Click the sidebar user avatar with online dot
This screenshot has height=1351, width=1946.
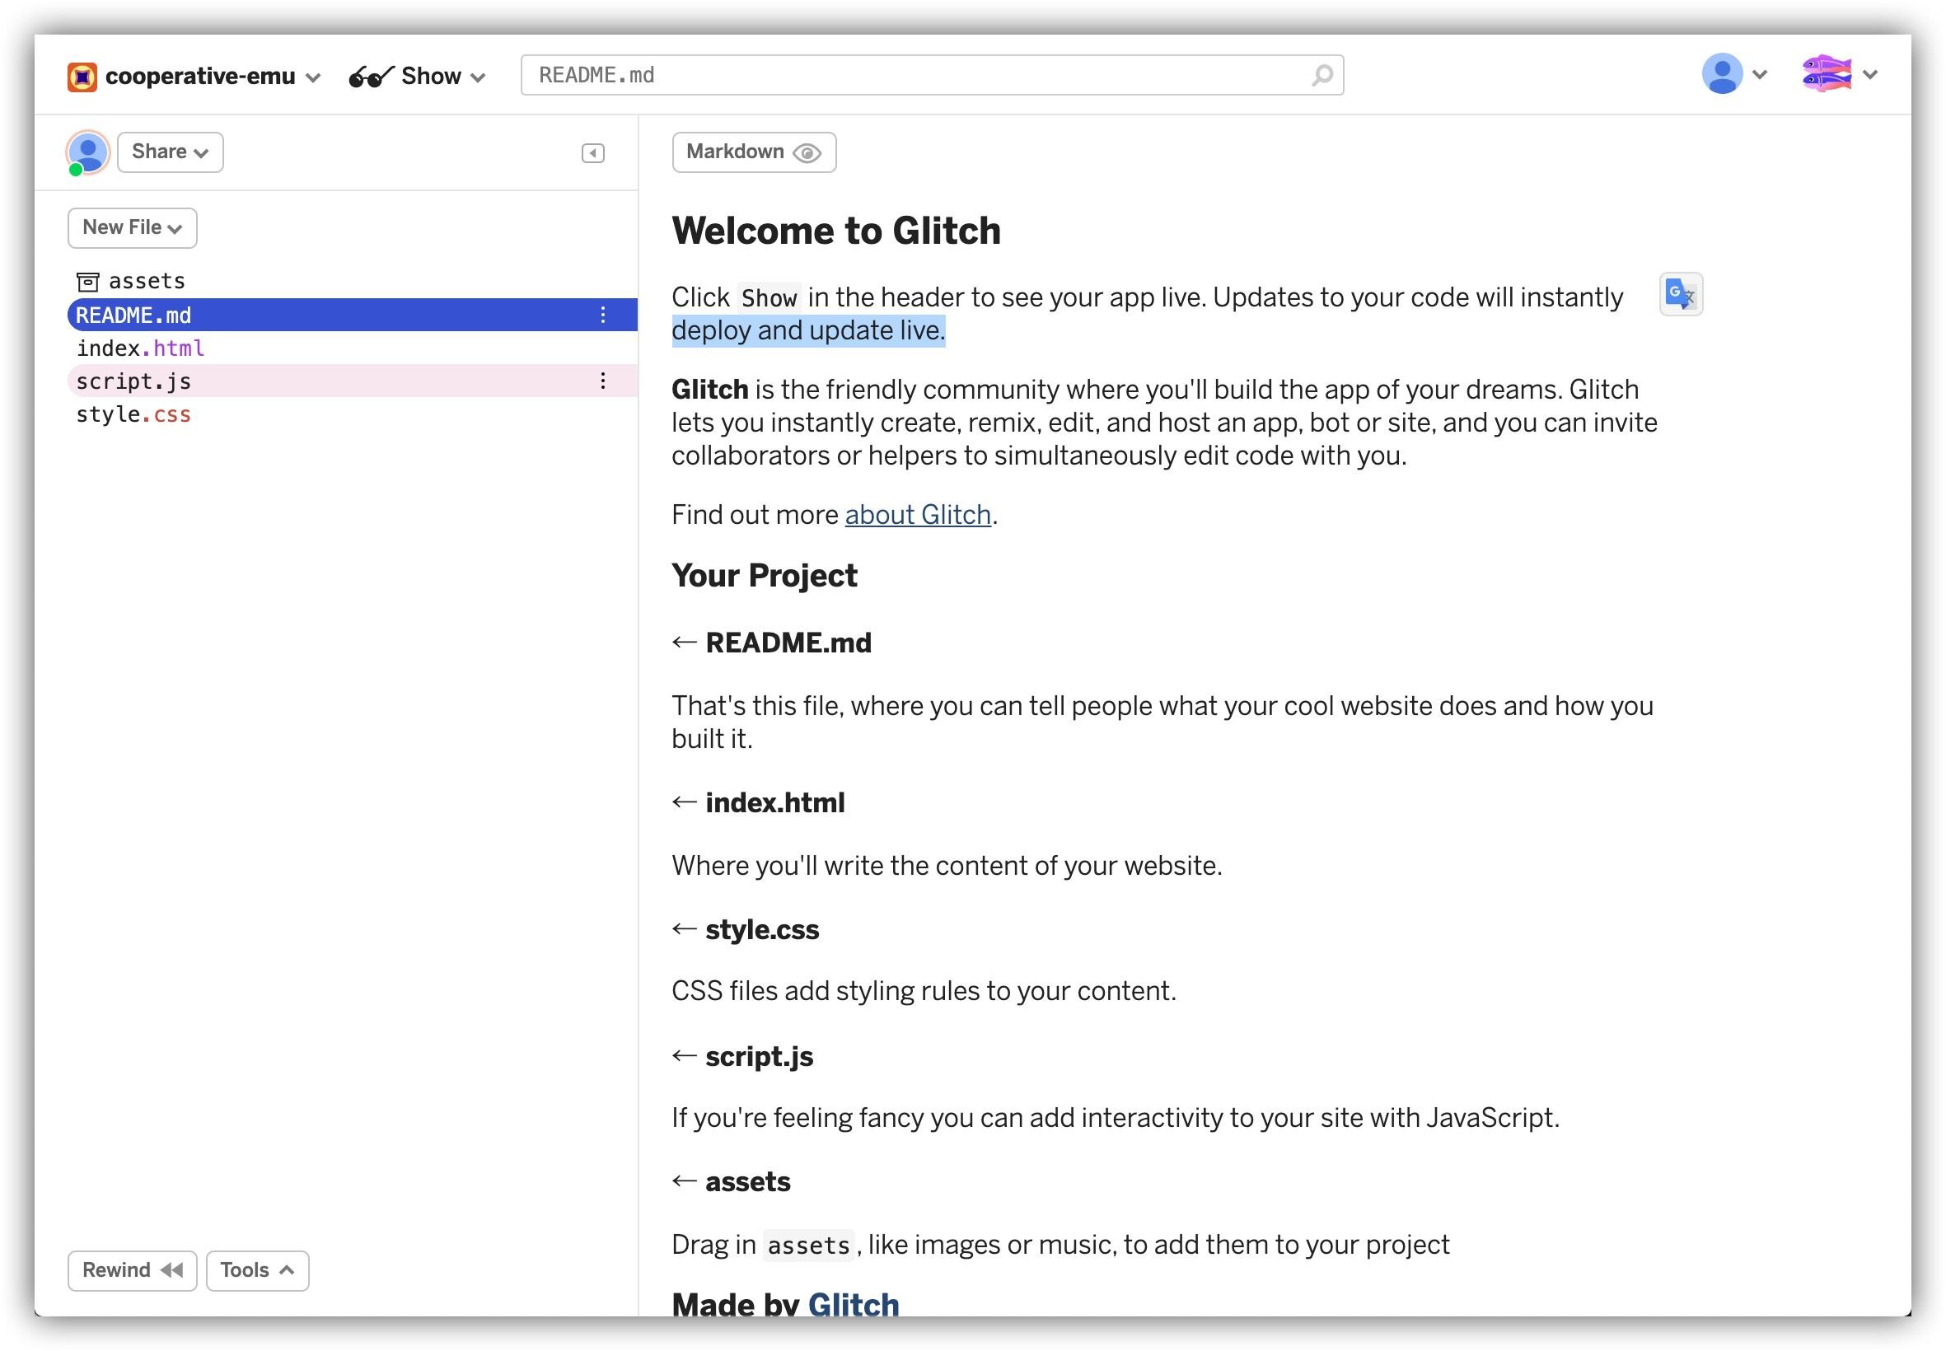[87, 152]
